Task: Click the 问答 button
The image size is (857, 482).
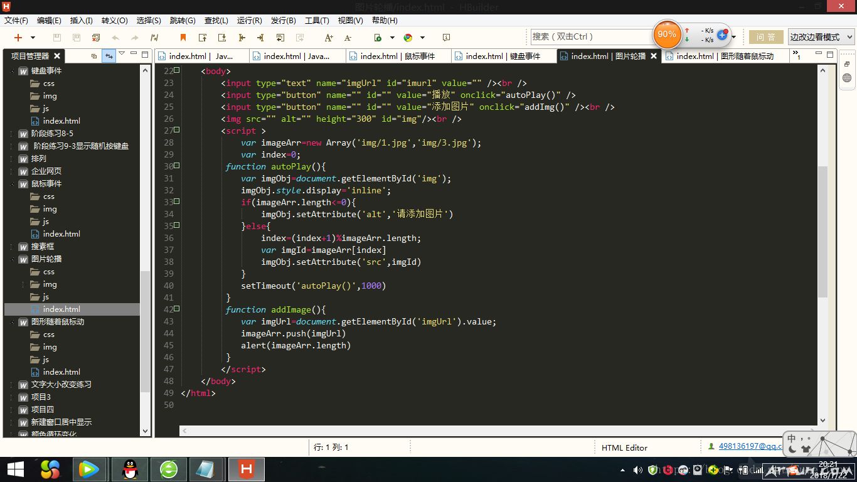Action: (765, 37)
